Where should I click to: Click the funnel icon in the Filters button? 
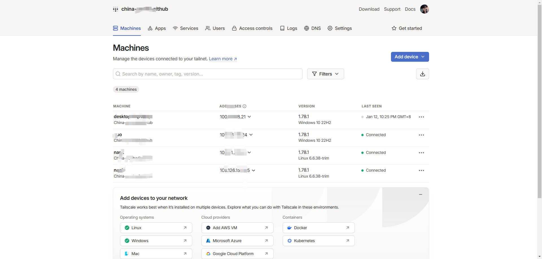click(314, 74)
